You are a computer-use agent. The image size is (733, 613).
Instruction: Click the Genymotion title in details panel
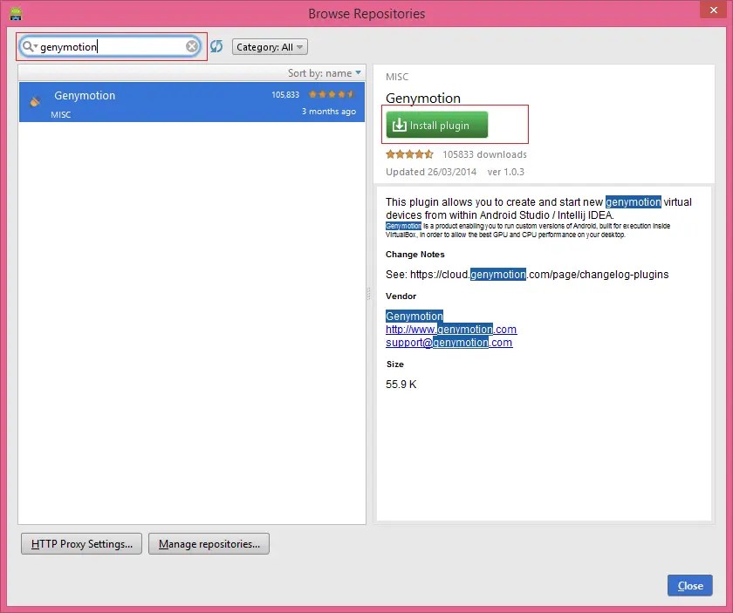(x=423, y=99)
